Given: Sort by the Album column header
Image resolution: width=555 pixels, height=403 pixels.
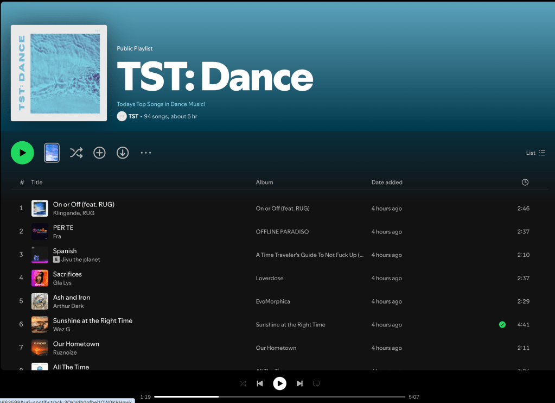Looking at the screenshot, I should (264, 182).
